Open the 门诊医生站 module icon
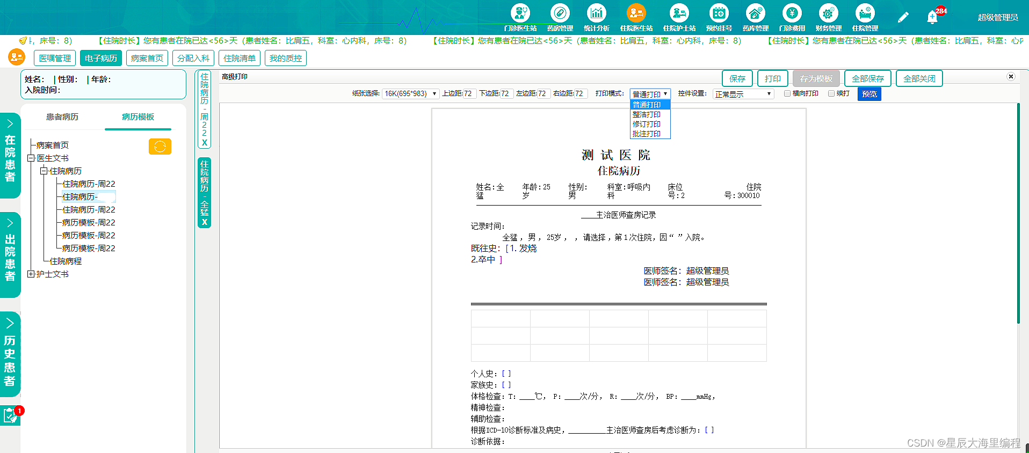The width and height of the screenshot is (1029, 453). point(520,13)
